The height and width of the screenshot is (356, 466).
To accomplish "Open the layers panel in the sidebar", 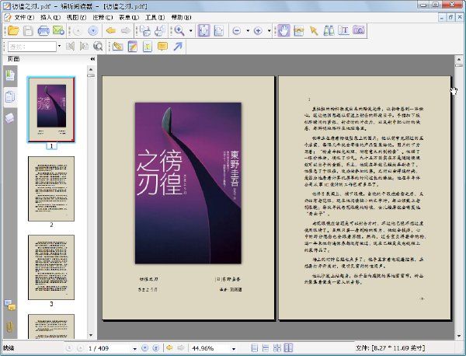I will pyautogui.click(x=10, y=118).
